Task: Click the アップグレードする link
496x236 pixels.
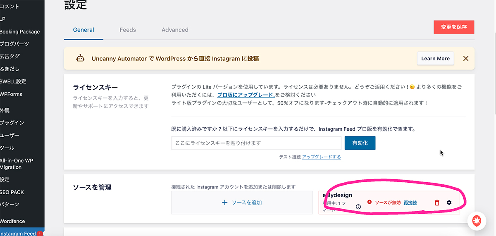Action: click(321, 157)
